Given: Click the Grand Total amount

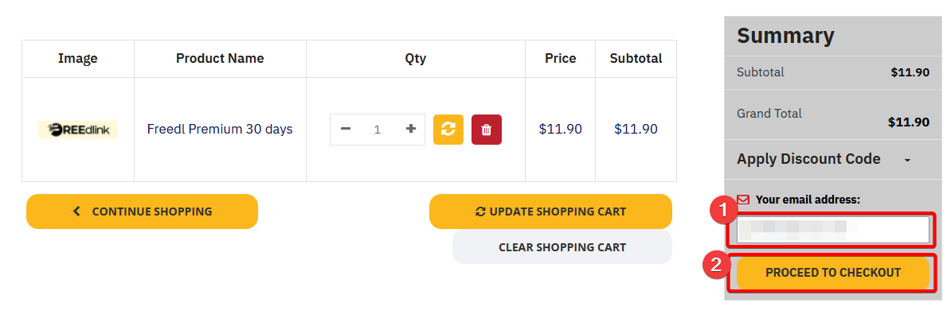Looking at the screenshot, I should (909, 122).
